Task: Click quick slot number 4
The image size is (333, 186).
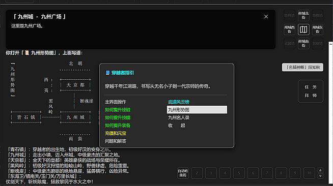Action: click(x=225, y=173)
